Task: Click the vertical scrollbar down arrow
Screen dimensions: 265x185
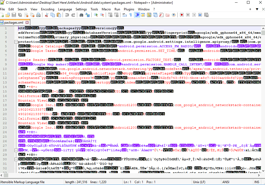Action: 263,171
